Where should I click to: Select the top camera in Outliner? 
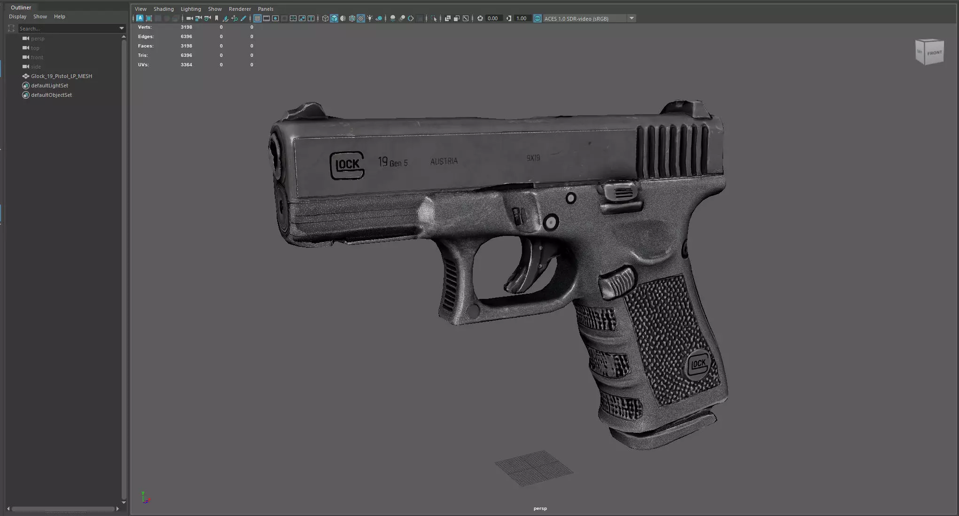(x=35, y=48)
